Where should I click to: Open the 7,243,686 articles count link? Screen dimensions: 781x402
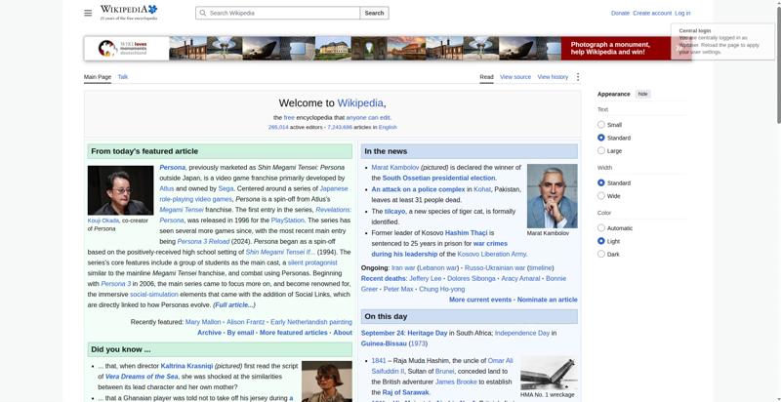click(x=339, y=127)
